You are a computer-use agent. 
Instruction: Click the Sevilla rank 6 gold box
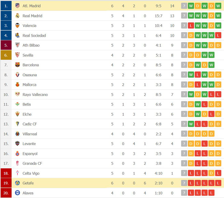tap(6, 55)
